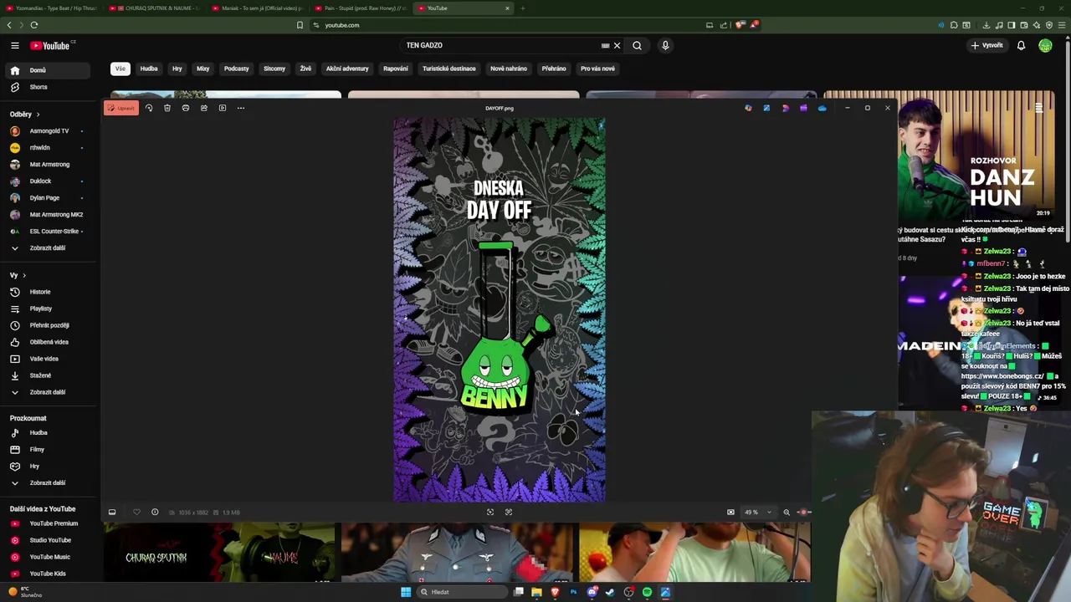Click the Upravit edit button in Photos
Screen dimensions: 1071x602
(121, 108)
